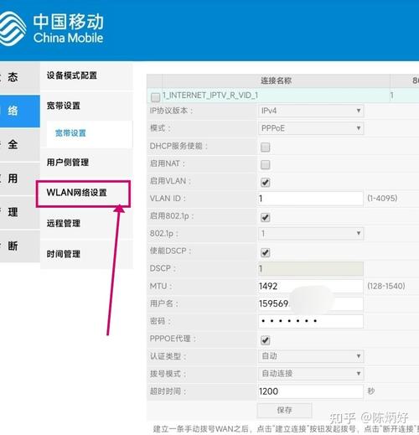This screenshot has width=419, height=435.
Task: Click the 连接名称 column header
Action: click(276, 80)
